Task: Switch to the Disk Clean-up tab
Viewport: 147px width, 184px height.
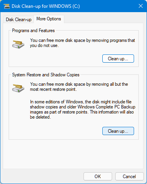Action: 18,20
